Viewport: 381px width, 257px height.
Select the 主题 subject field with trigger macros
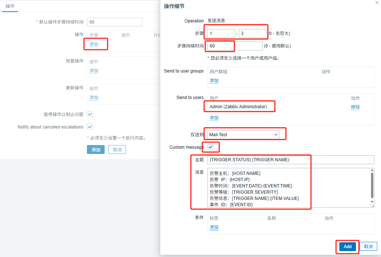click(287, 159)
